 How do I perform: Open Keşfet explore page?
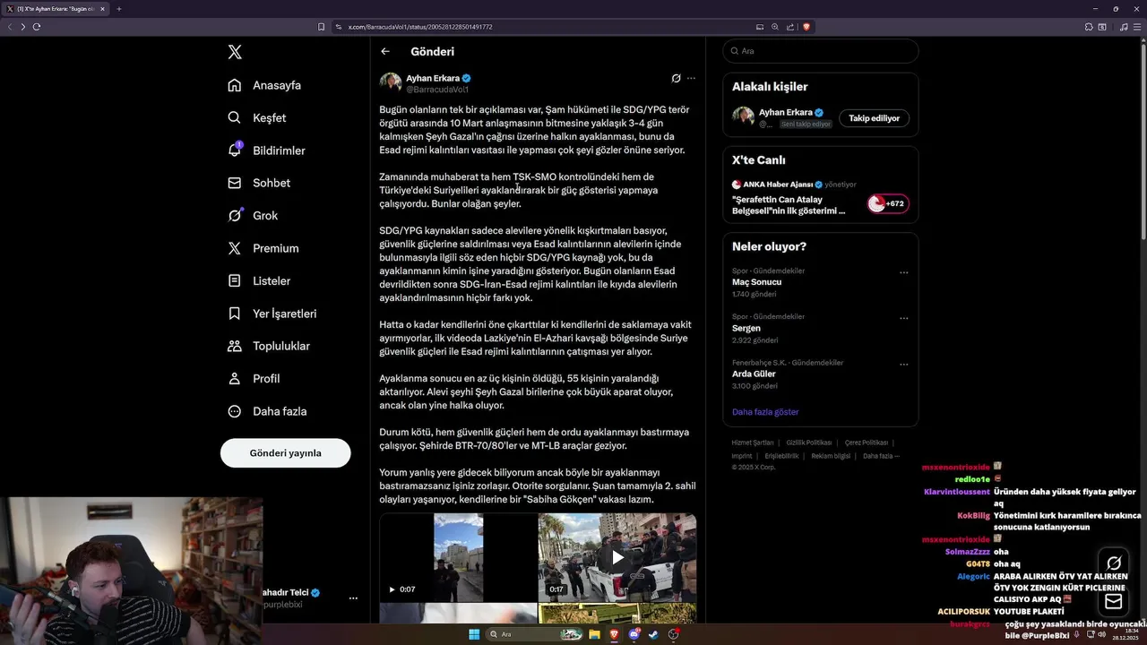257,117
